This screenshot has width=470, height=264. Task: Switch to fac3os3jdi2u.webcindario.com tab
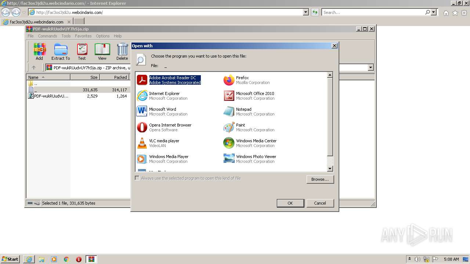coord(37,22)
